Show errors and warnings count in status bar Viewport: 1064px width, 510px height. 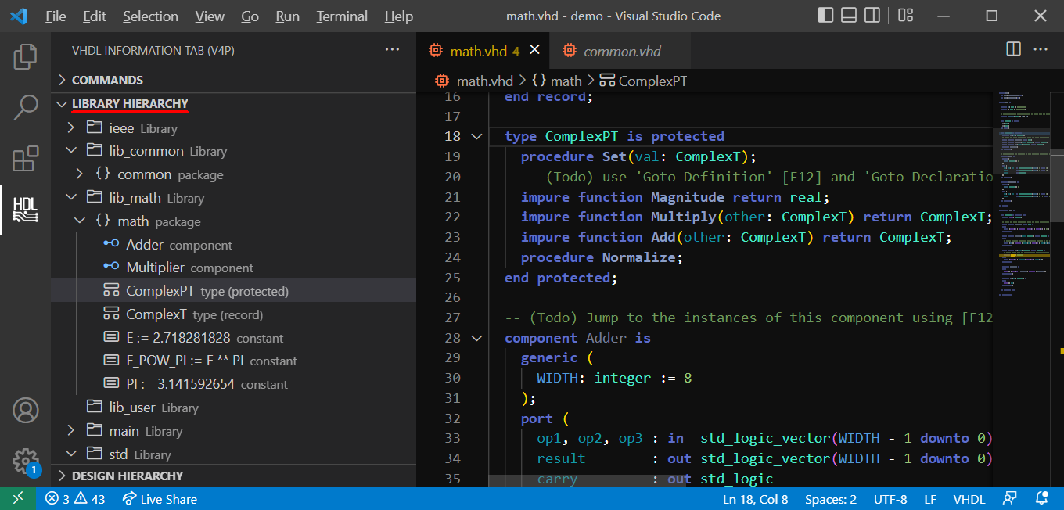75,499
